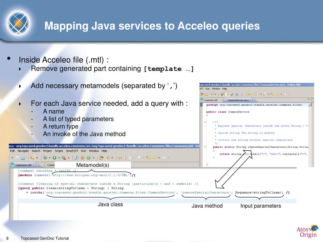Click 'removeSpecialCharacters' string in invoke line
The image size is (323, 242).
click(x=206, y=193)
